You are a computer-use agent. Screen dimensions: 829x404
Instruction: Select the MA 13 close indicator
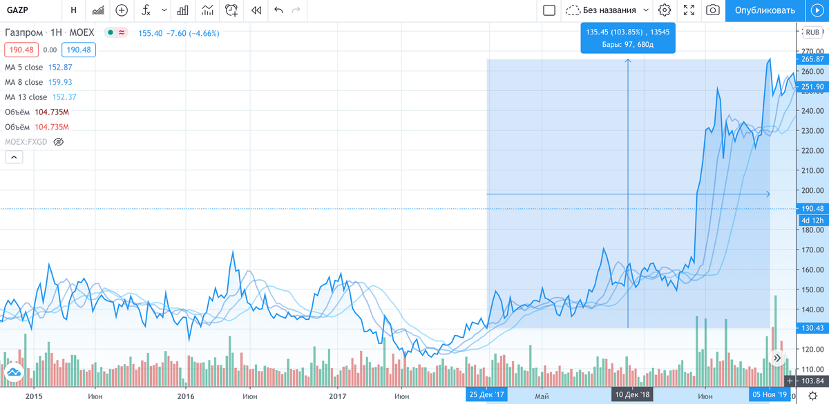click(40, 97)
